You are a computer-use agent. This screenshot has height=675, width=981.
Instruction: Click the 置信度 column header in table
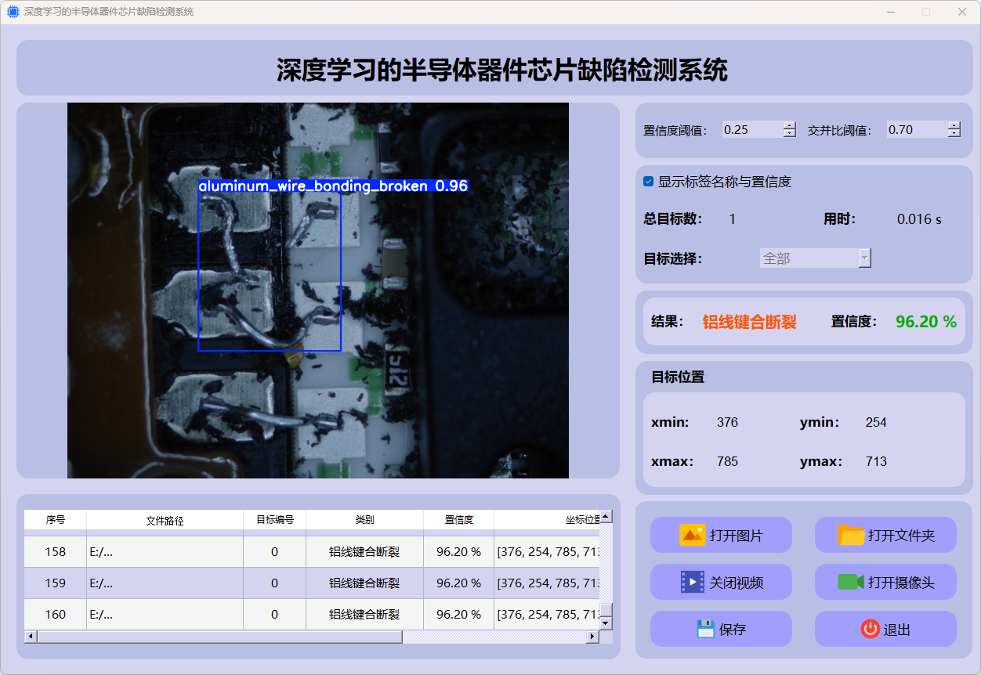458,520
